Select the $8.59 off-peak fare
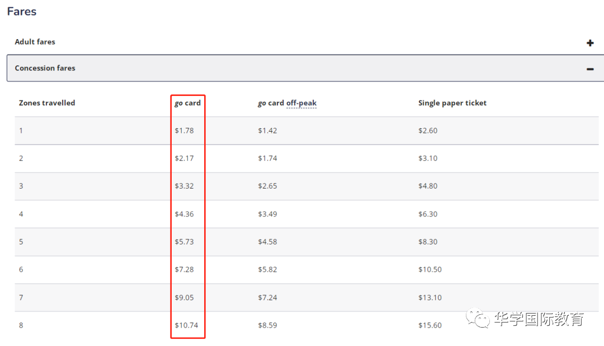The width and height of the screenshot is (604, 346). (267, 325)
